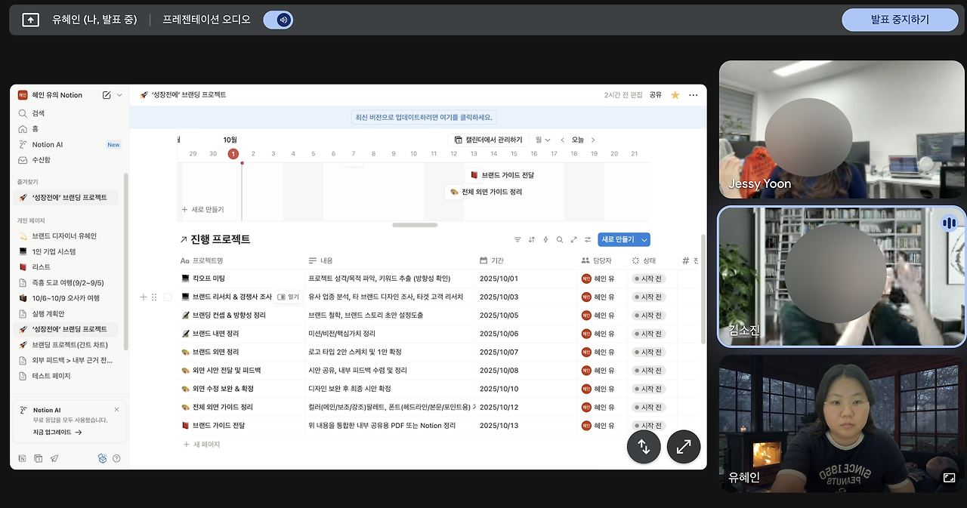The width and height of the screenshot is (967, 508).
Task: Open the automations lightning icon in database toolbar
Action: [x=545, y=239]
